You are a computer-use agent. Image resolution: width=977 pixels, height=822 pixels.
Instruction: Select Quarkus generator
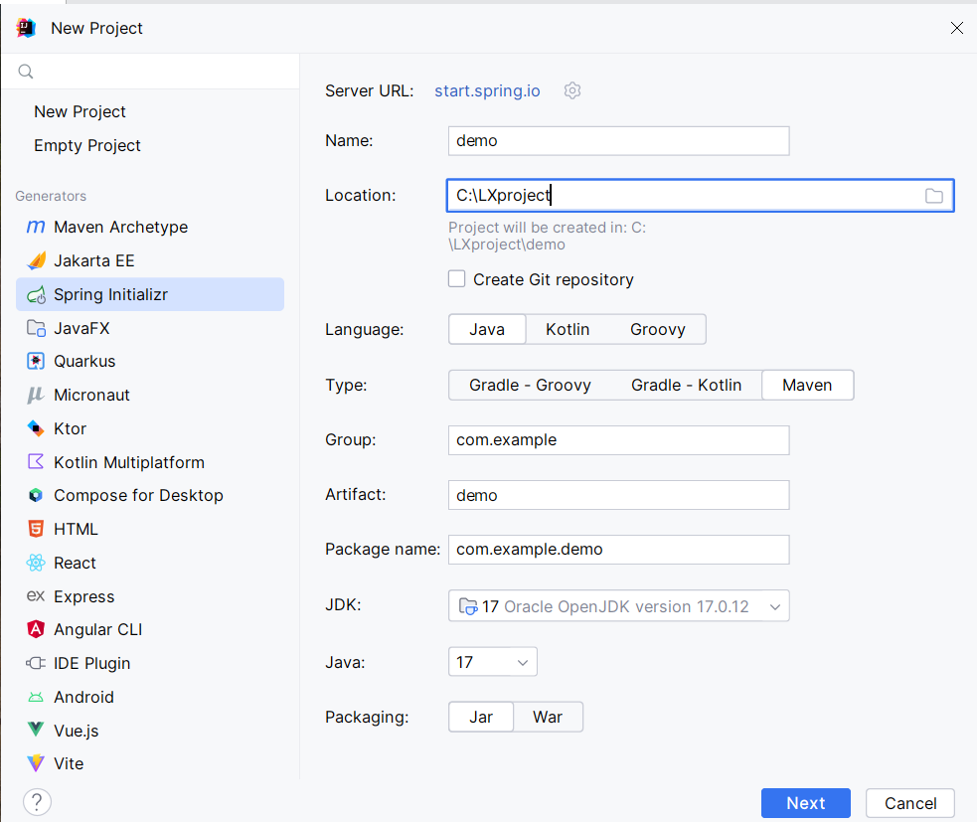(x=150, y=361)
